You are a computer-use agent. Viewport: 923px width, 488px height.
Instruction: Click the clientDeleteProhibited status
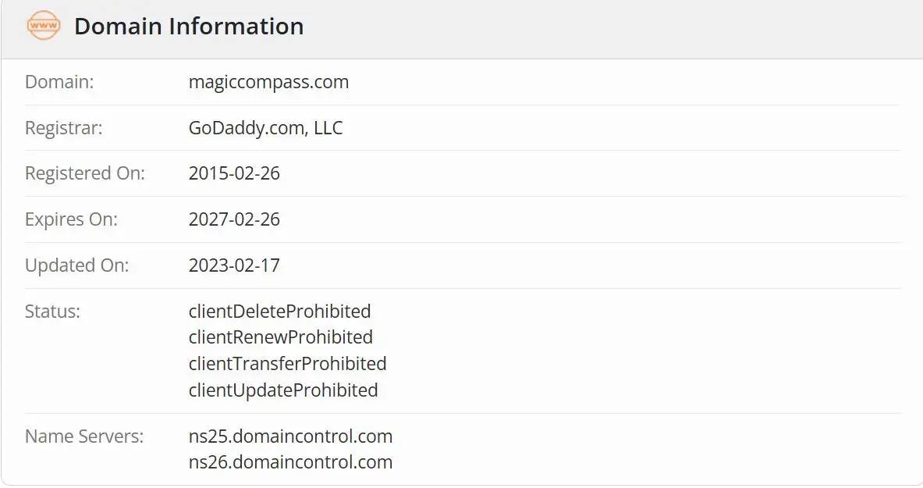tap(279, 312)
